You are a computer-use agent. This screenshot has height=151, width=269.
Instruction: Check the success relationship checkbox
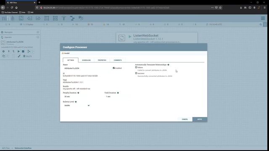tap(136, 73)
